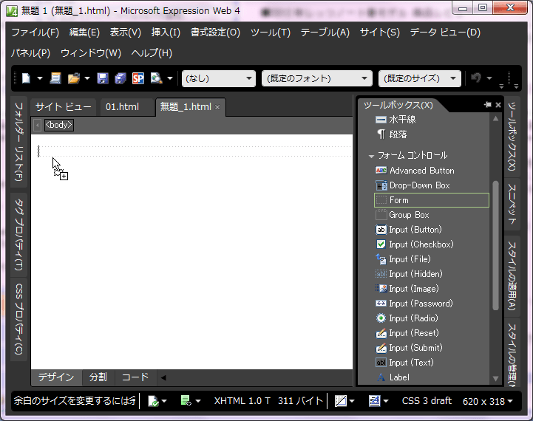533x421 pixels.
Task: Open the タグ プロパティ(T) side panel
Action: pos(19,235)
